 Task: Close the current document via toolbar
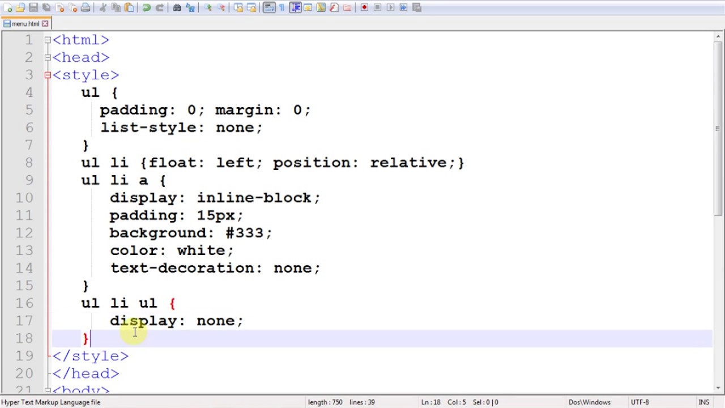[x=60, y=7]
